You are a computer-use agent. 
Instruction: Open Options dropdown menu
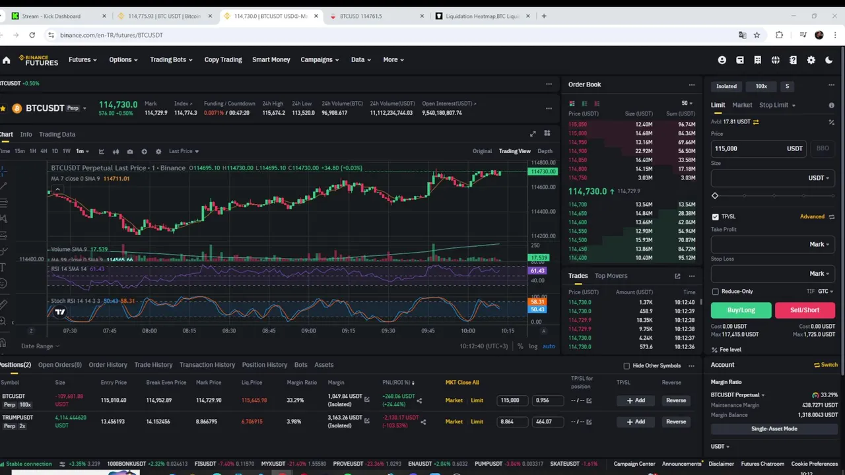pyautogui.click(x=123, y=59)
